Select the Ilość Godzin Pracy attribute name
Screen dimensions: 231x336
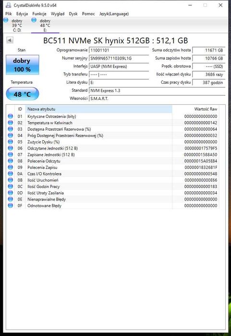pos(43,187)
